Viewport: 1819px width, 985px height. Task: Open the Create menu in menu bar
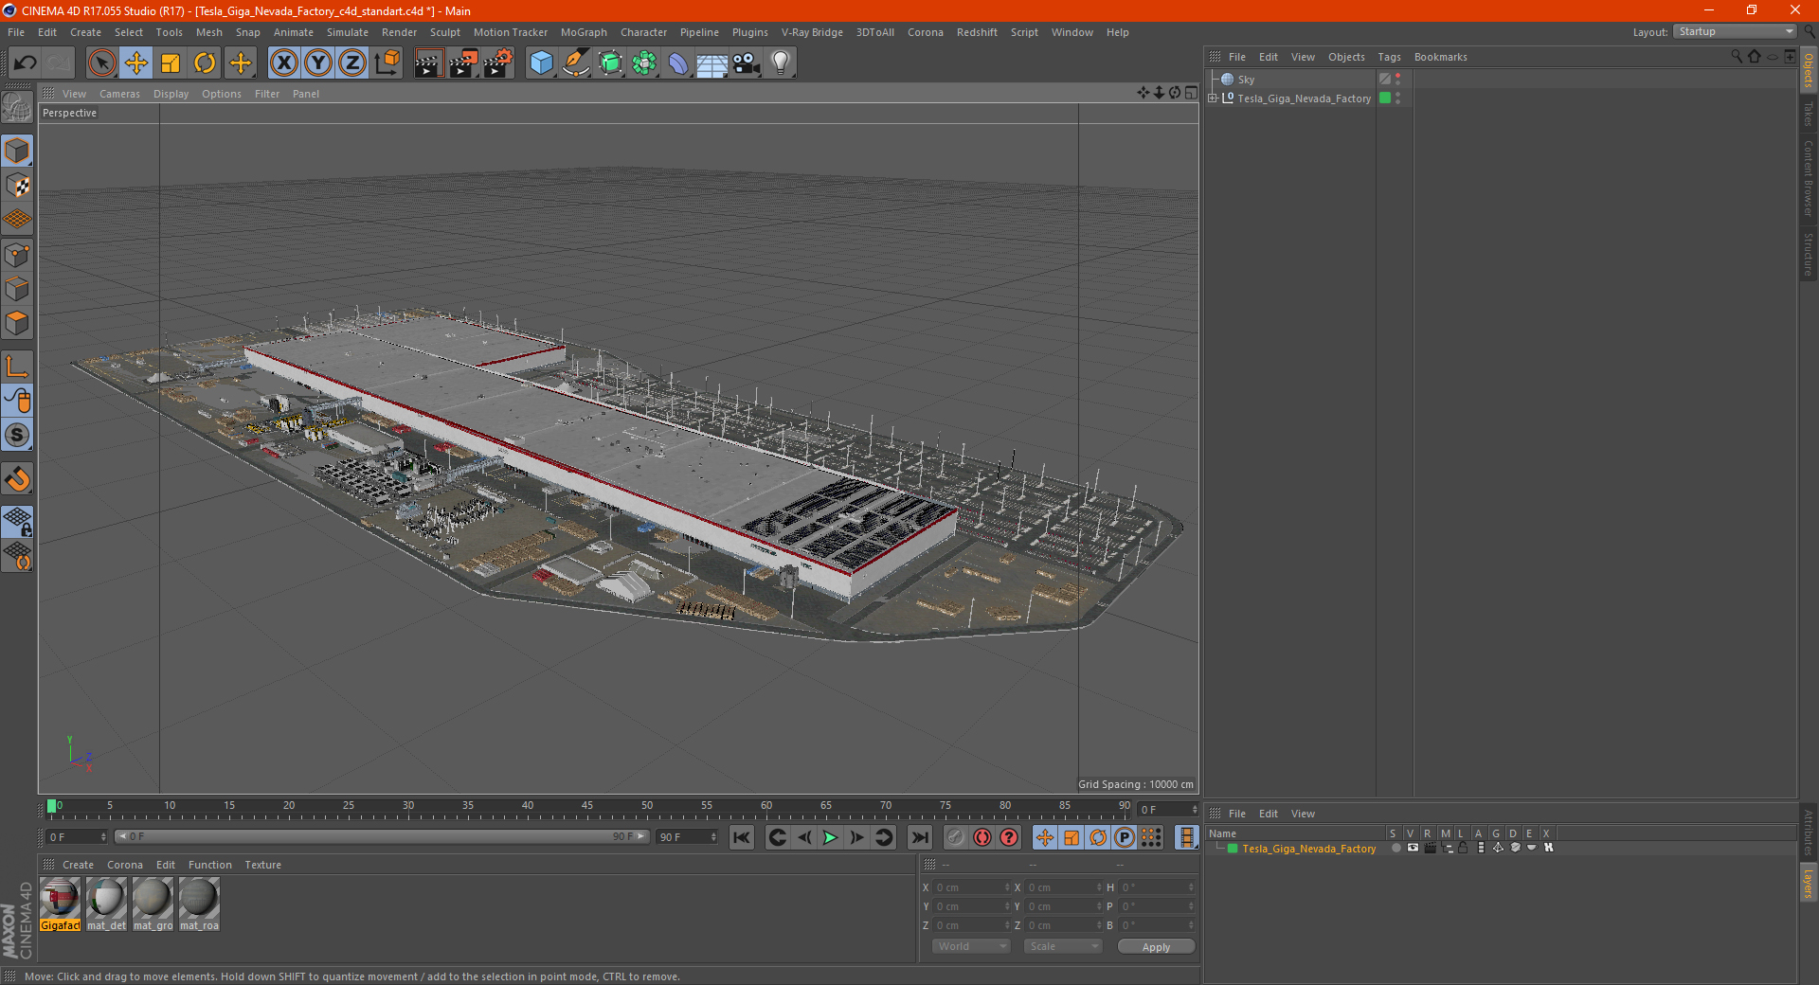pyautogui.click(x=85, y=32)
